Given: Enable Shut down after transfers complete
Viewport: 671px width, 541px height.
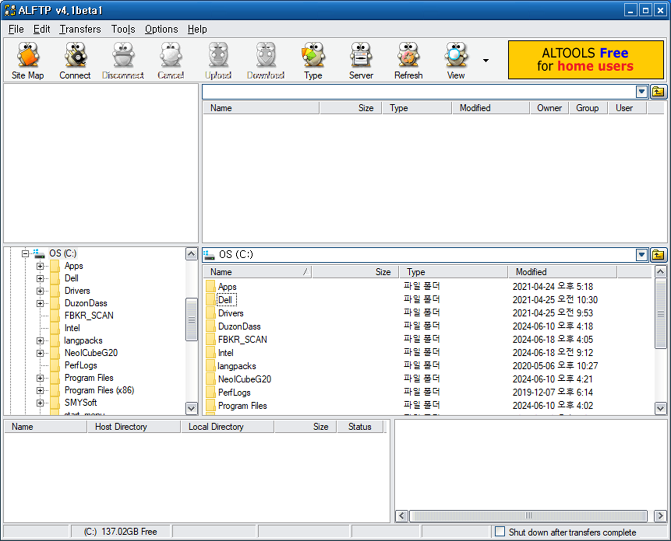Looking at the screenshot, I should click(500, 532).
